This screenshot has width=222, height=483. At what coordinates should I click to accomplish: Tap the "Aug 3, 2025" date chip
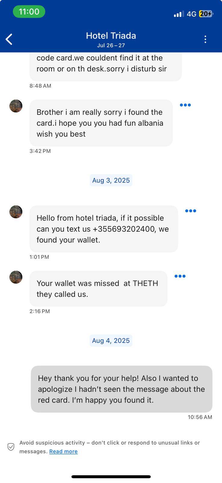(111, 180)
